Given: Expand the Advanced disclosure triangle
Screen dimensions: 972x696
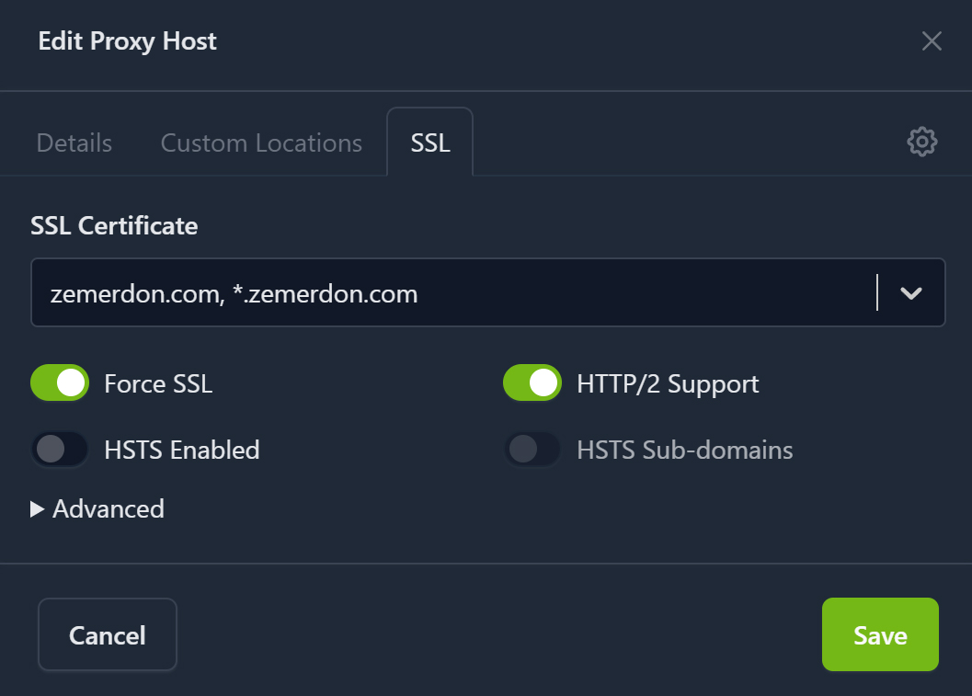Looking at the screenshot, I should pyautogui.click(x=38, y=509).
